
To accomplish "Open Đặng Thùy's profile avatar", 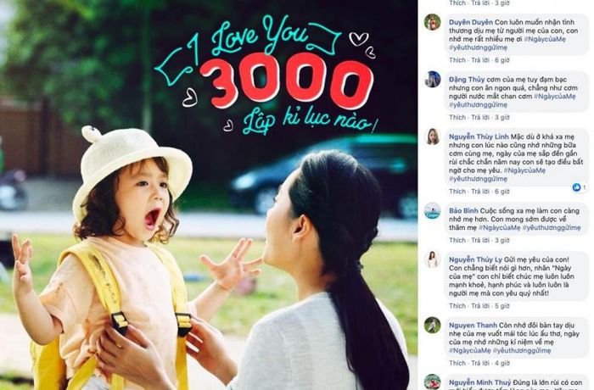I will tap(432, 79).
